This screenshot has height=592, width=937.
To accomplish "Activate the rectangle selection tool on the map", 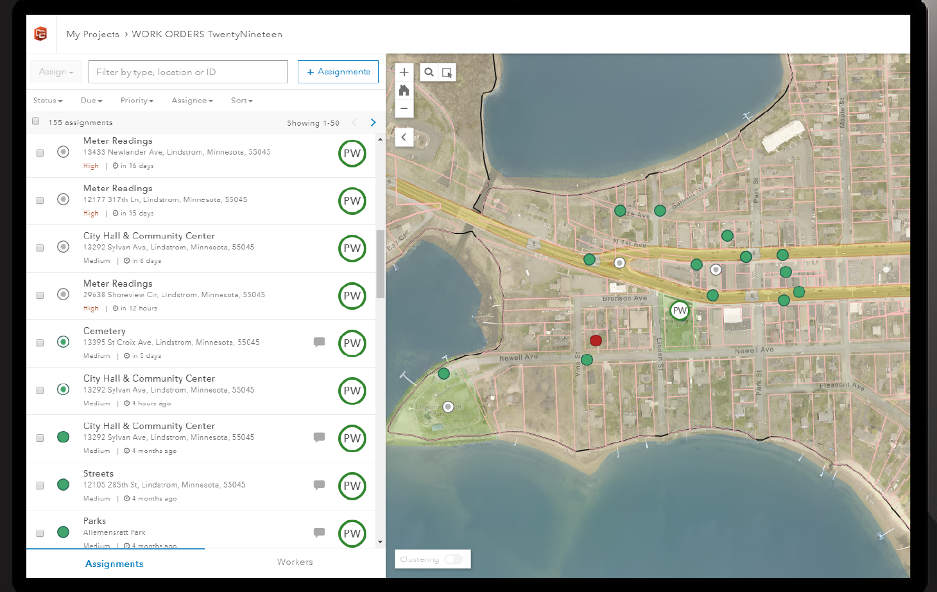I will coord(447,72).
